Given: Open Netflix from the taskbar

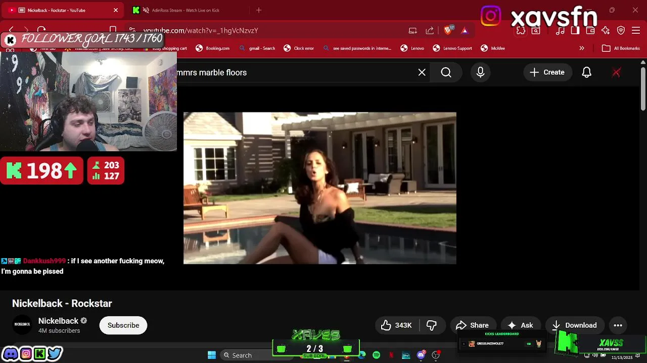Looking at the screenshot, I should pyautogui.click(x=391, y=355).
